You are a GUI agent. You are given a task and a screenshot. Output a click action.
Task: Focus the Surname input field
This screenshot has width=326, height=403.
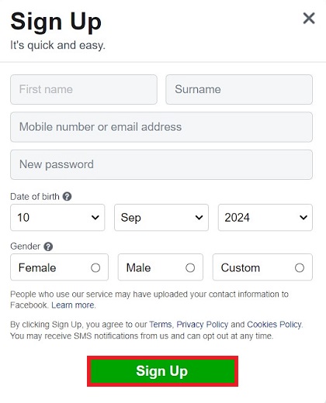239,90
